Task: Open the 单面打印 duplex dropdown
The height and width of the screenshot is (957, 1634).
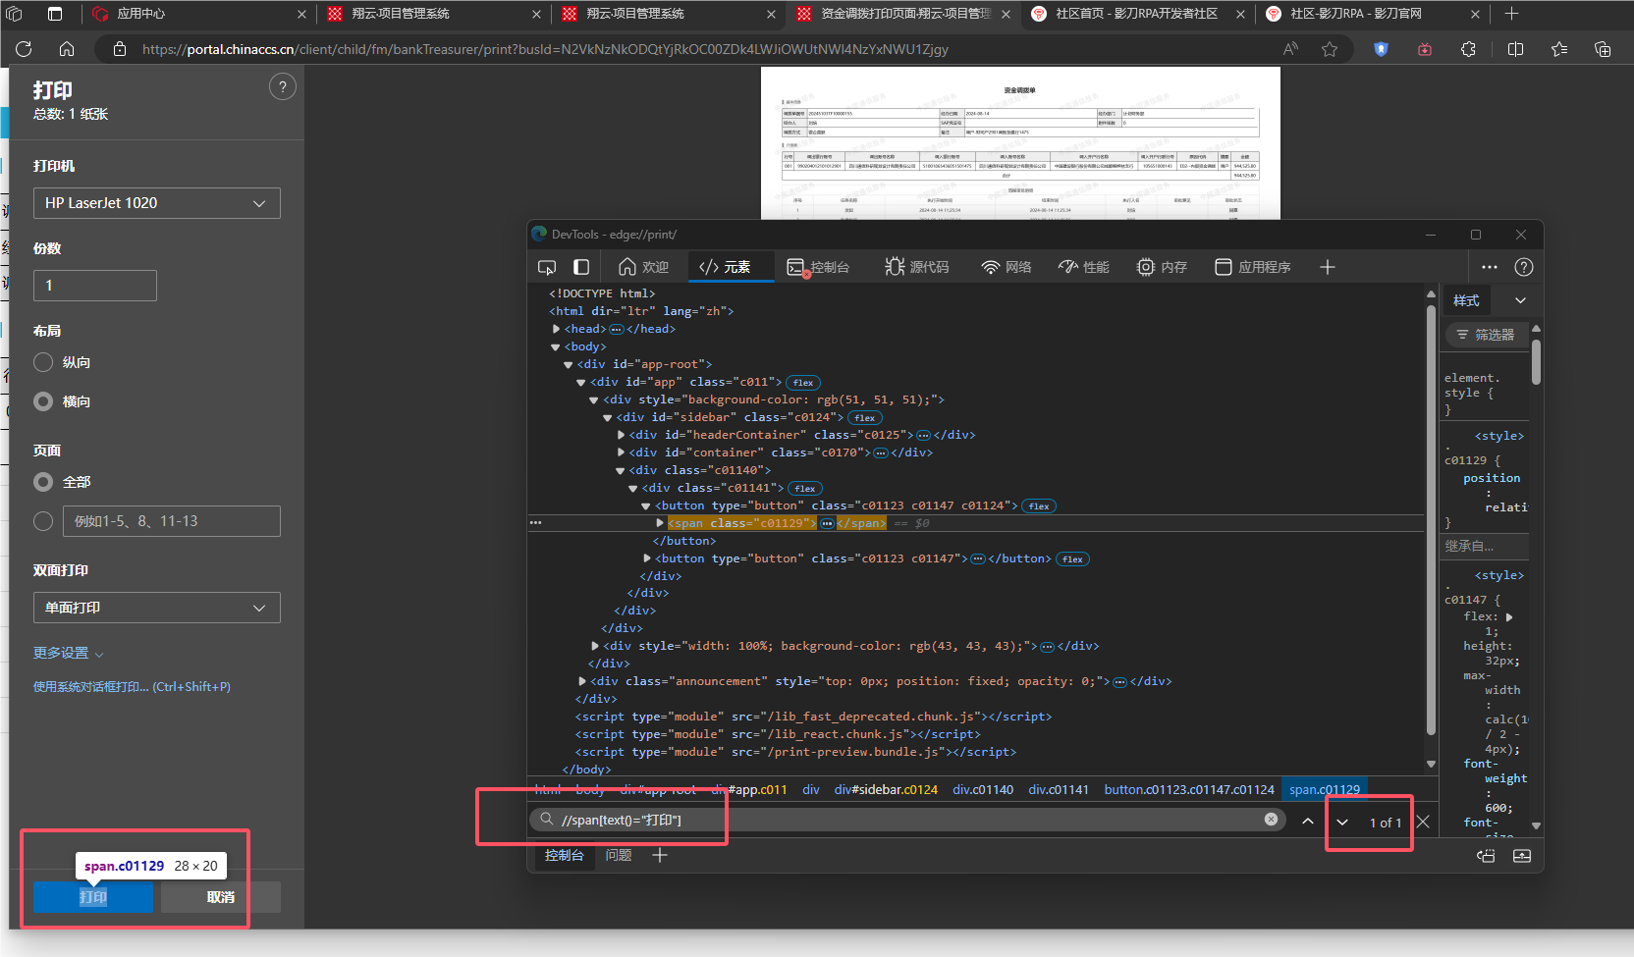Action: pos(156,608)
